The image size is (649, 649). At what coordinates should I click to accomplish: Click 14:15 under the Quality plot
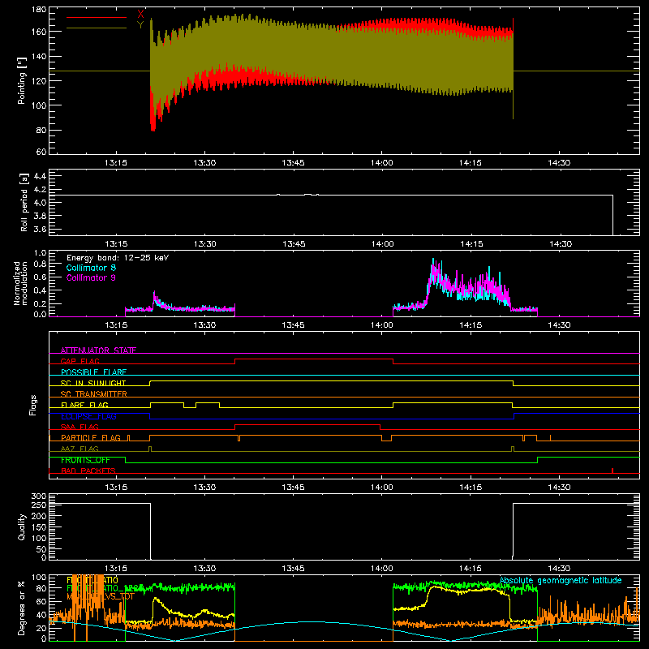(471, 569)
